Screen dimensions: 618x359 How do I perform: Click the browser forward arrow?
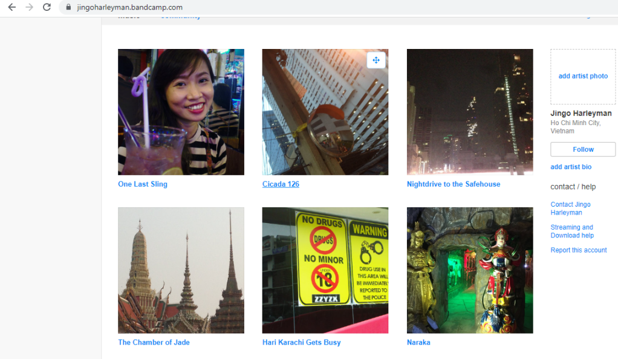[x=29, y=7]
